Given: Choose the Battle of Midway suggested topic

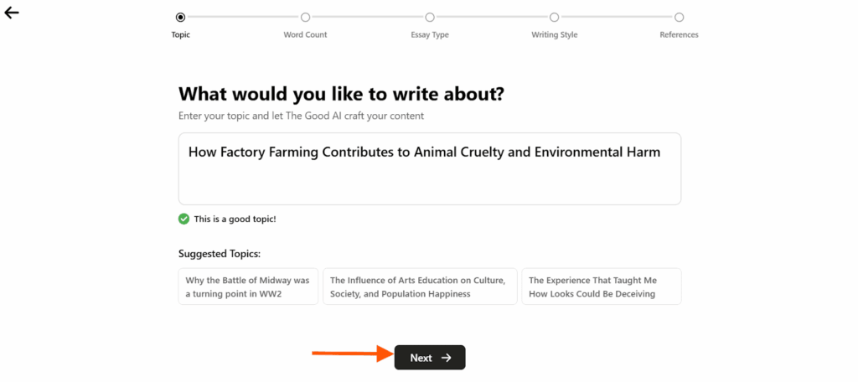Looking at the screenshot, I should (x=248, y=286).
